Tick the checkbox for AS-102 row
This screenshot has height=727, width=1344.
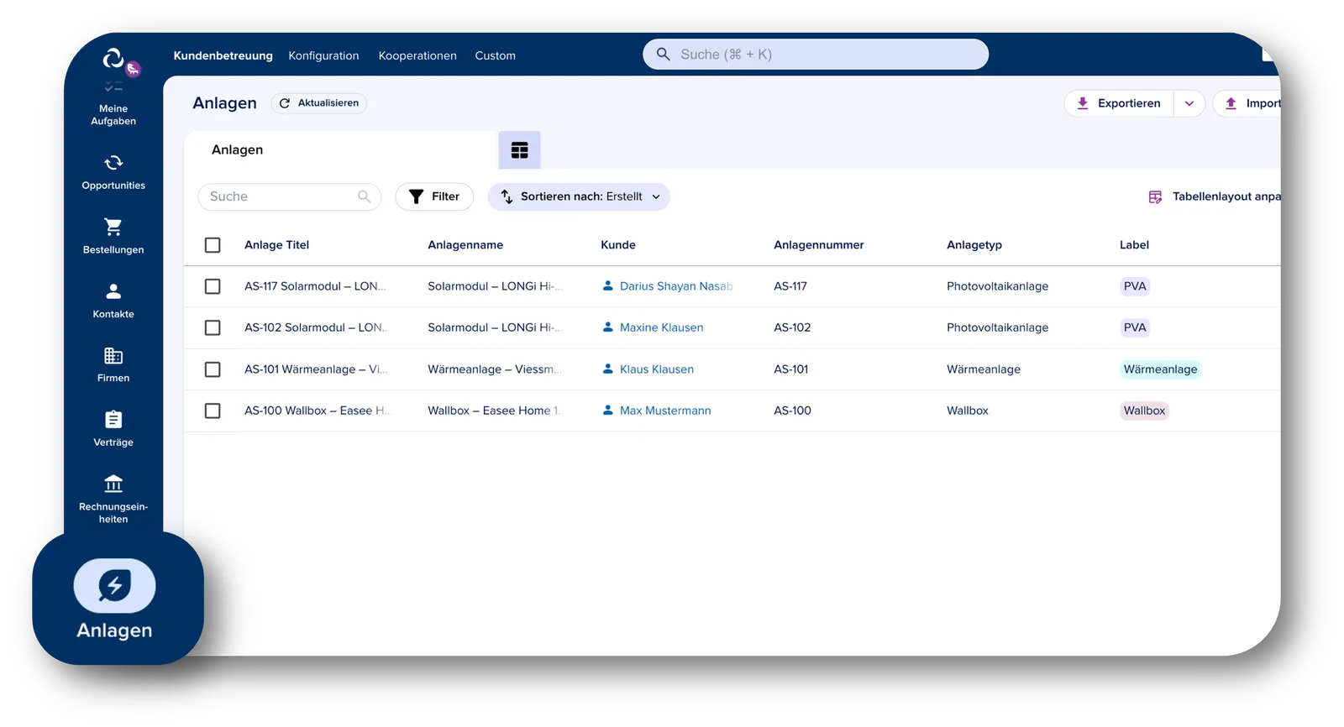[x=213, y=327]
